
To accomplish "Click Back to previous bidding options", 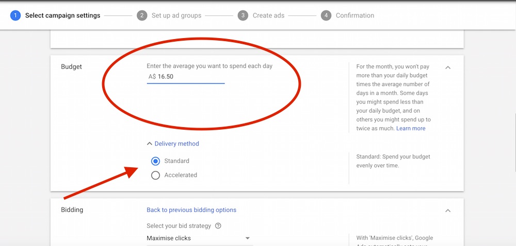I will (x=191, y=210).
